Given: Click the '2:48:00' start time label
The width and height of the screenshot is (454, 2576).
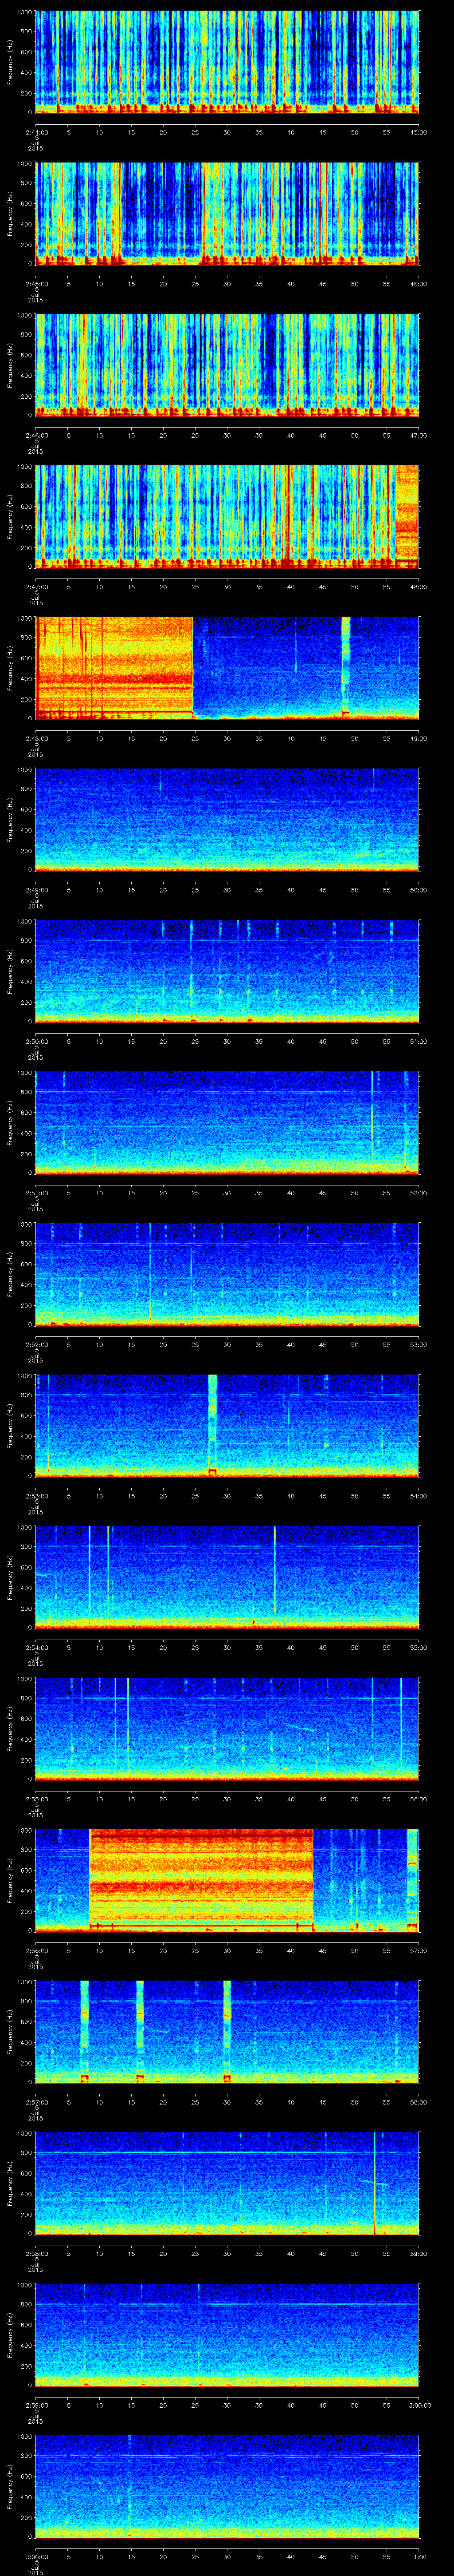Looking at the screenshot, I should (36, 738).
